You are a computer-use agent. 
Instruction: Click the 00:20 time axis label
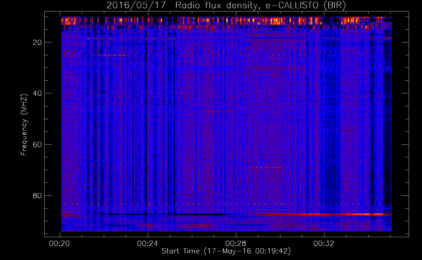[59, 244]
